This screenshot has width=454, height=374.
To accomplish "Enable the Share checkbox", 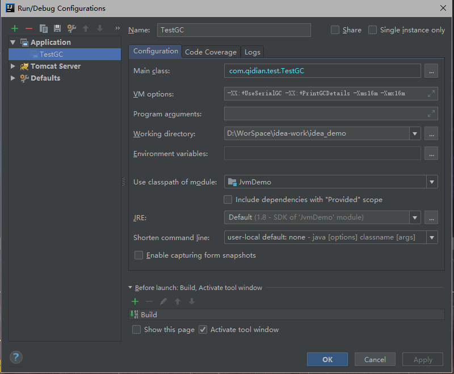I will 335,30.
